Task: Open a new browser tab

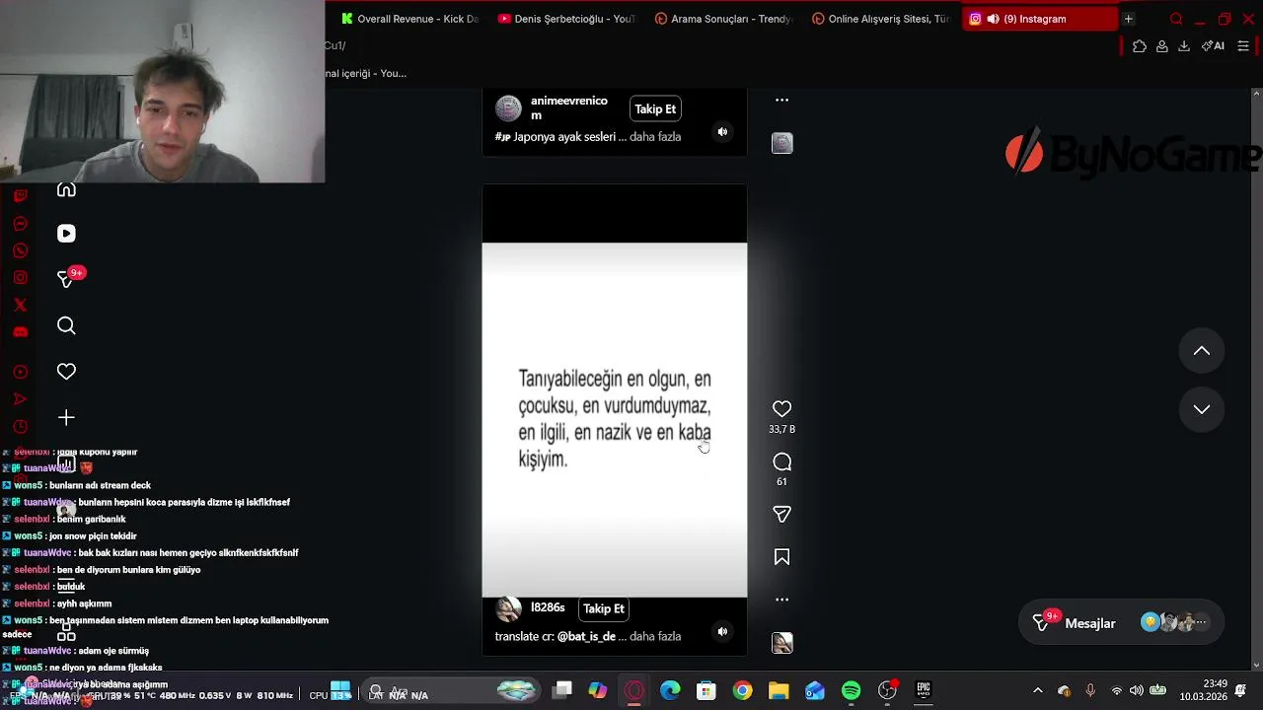Action: (1128, 19)
